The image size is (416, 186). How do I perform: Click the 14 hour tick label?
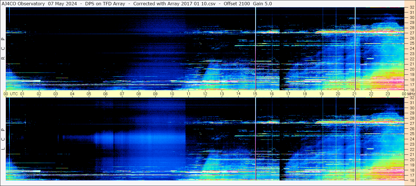coord(238,94)
